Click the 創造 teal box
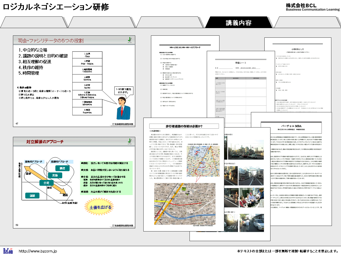Image resolution: width=341 pixels, height=255 pixels. pos(62,168)
